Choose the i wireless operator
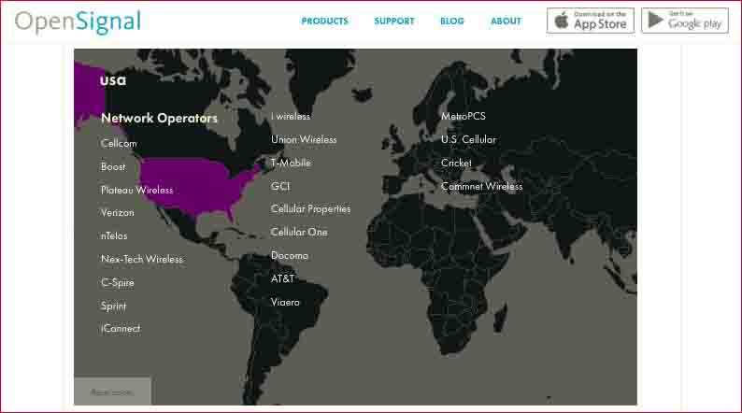The width and height of the screenshot is (742, 413). point(291,117)
